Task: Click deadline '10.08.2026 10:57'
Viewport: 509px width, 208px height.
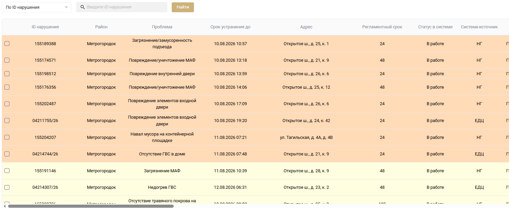Action: (230, 44)
